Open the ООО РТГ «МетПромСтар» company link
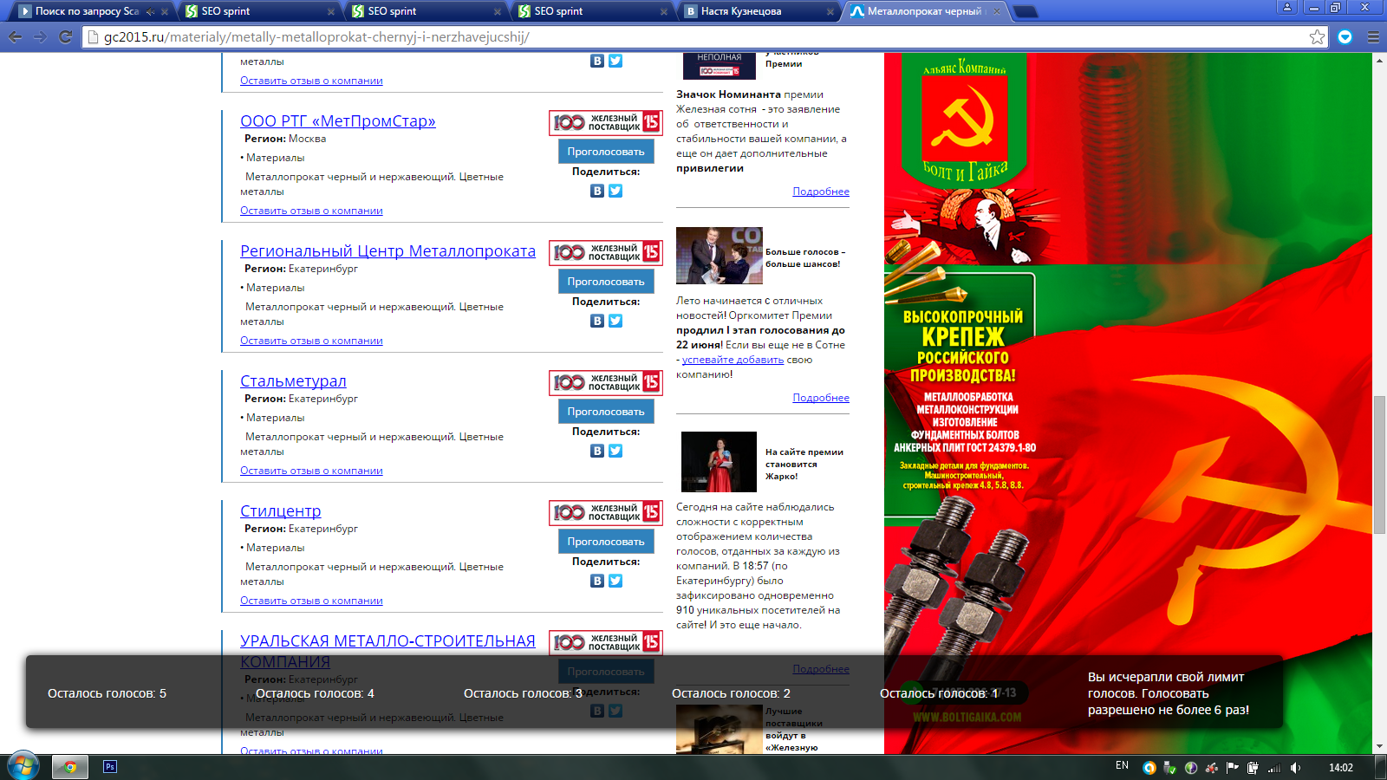Image resolution: width=1387 pixels, height=780 pixels. click(338, 121)
